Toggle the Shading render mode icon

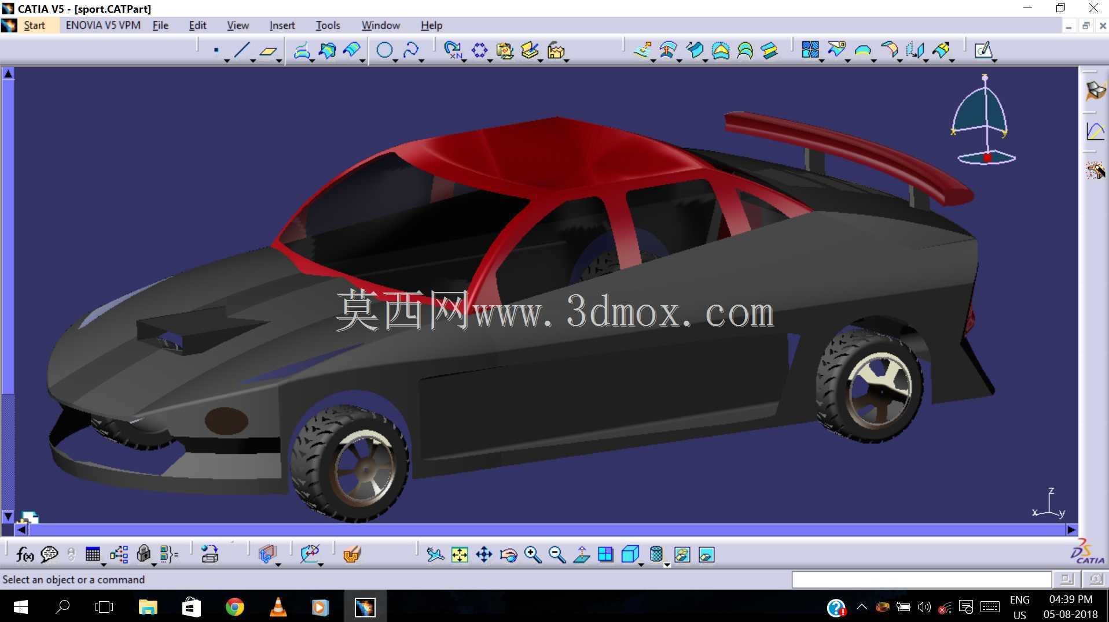pos(656,555)
